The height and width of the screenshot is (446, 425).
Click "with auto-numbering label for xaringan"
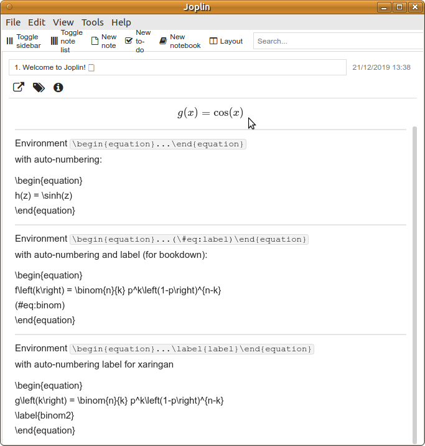coord(94,364)
